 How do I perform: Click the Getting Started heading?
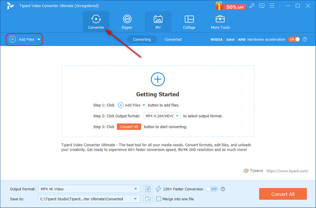[x=158, y=94]
